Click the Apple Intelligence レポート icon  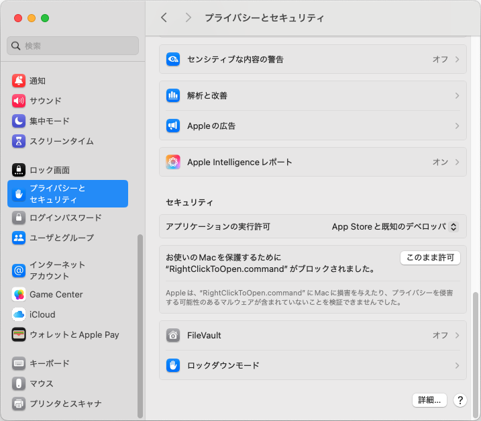click(x=173, y=162)
